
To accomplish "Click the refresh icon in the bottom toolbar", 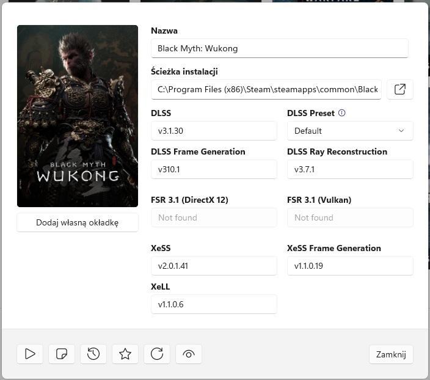I will coord(157,354).
